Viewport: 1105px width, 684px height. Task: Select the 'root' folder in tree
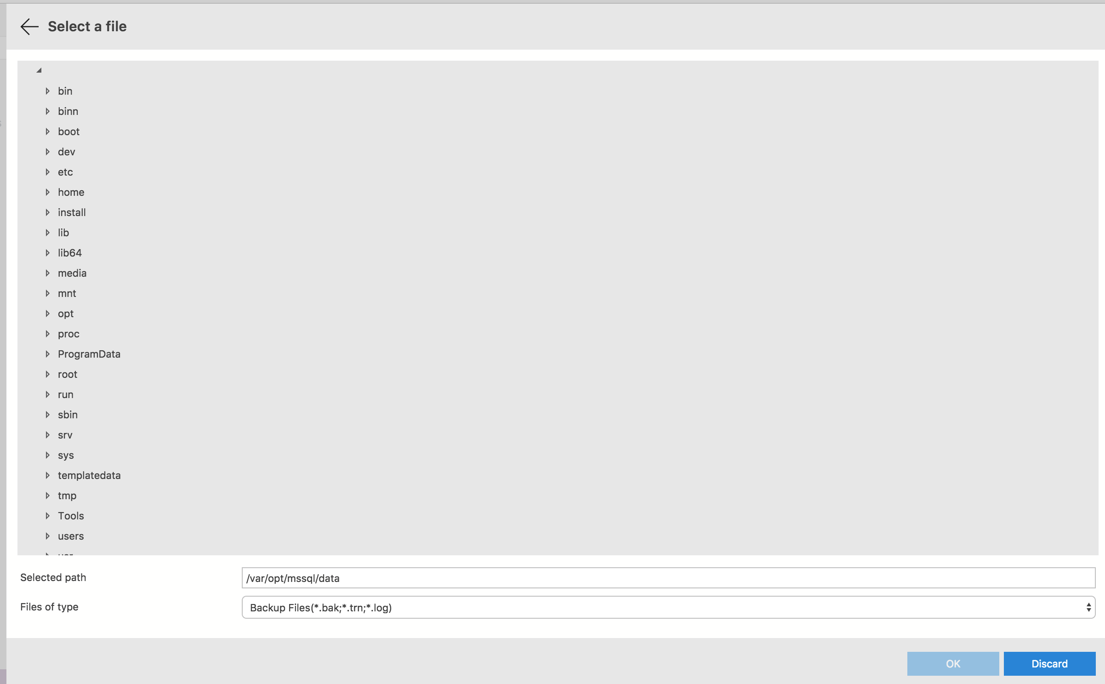pyautogui.click(x=67, y=373)
